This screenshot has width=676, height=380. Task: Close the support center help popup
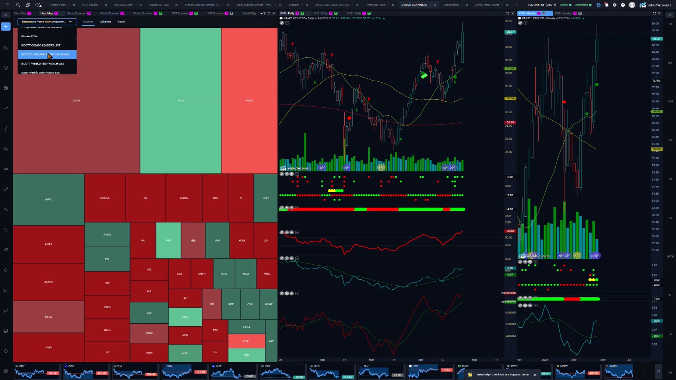click(535, 375)
